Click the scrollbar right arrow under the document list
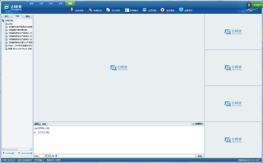The width and height of the screenshot is (263, 163). click(x=31, y=149)
